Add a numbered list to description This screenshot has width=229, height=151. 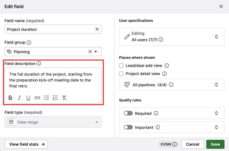[55, 98]
